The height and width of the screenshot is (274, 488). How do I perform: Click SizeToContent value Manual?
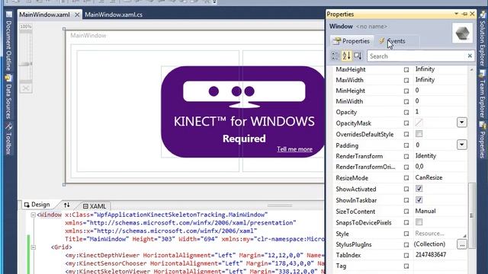[x=425, y=211]
